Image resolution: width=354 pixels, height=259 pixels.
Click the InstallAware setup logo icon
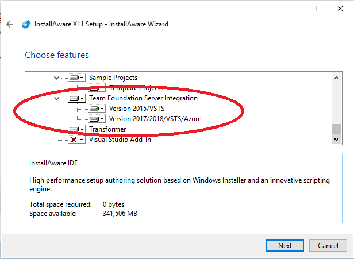click(26, 24)
